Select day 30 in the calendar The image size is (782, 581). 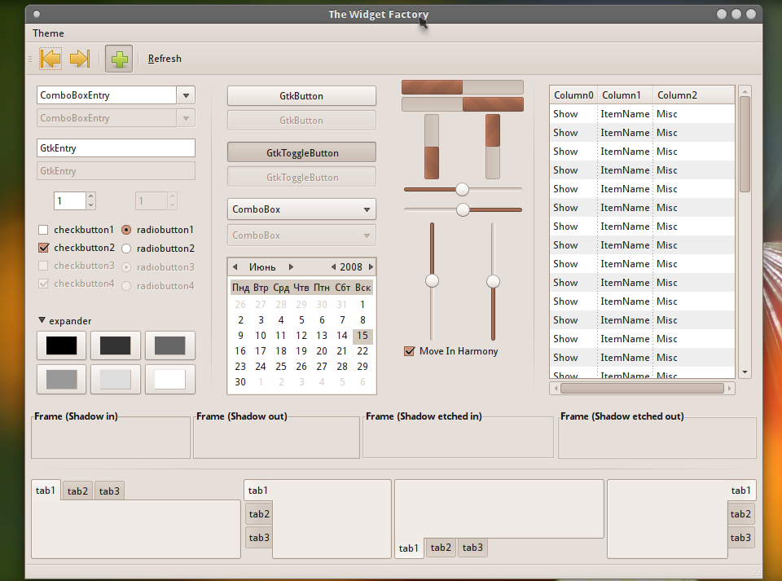(240, 382)
